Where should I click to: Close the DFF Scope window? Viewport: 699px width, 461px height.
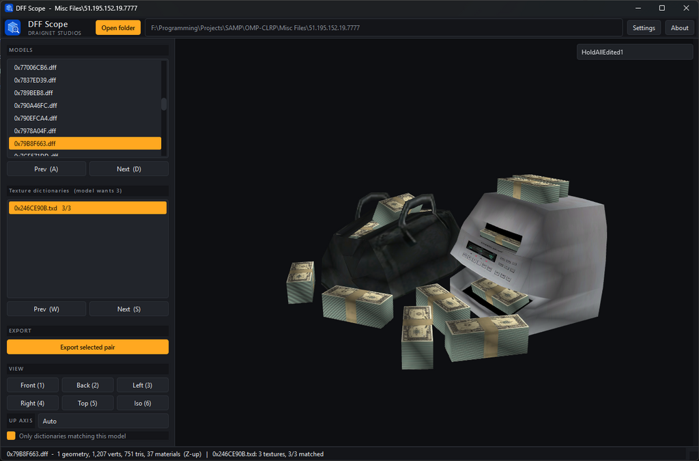click(x=686, y=8)
